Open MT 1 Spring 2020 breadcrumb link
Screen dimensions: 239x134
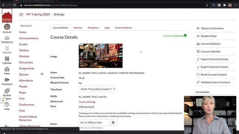tap(38, 14)
